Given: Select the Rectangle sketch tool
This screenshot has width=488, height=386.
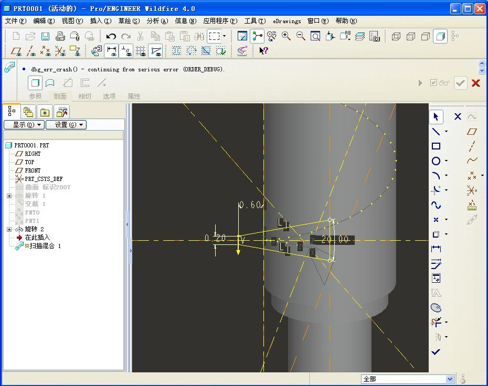Looking at the screenshot, I should 436,146.
